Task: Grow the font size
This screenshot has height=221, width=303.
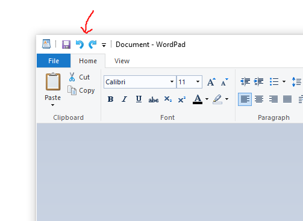Action: pyautogui.click(x=211, y=82)
